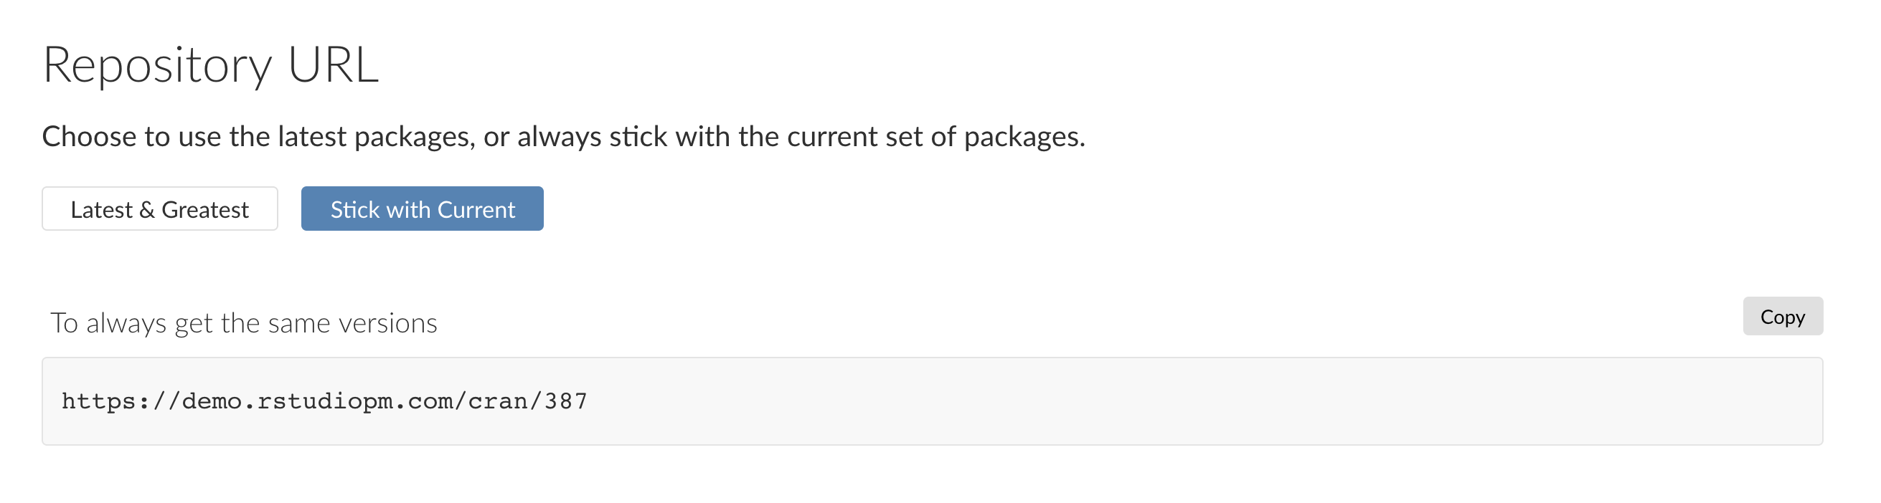Copy the repository URL
Screen dimensions: 1881x503
click(x=1782, y=317)
